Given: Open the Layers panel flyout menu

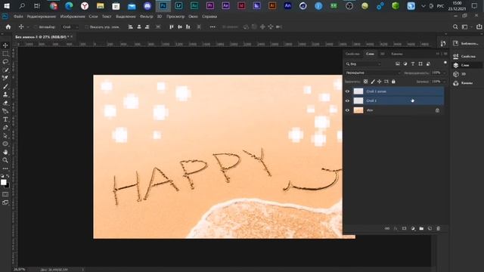Looking at the screenshot, I should pos(445,54).
